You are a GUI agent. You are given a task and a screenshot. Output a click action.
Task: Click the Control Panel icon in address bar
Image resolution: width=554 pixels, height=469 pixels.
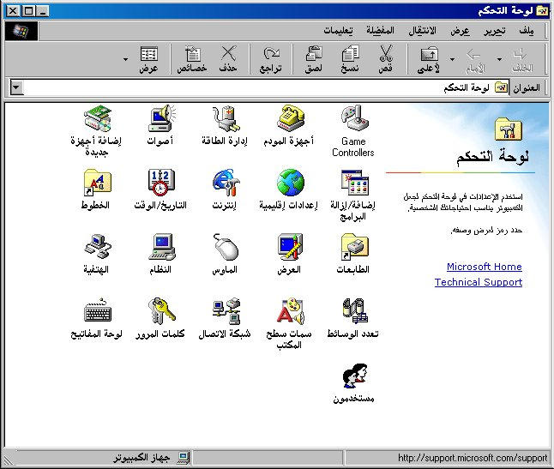(x=501, y=87)
